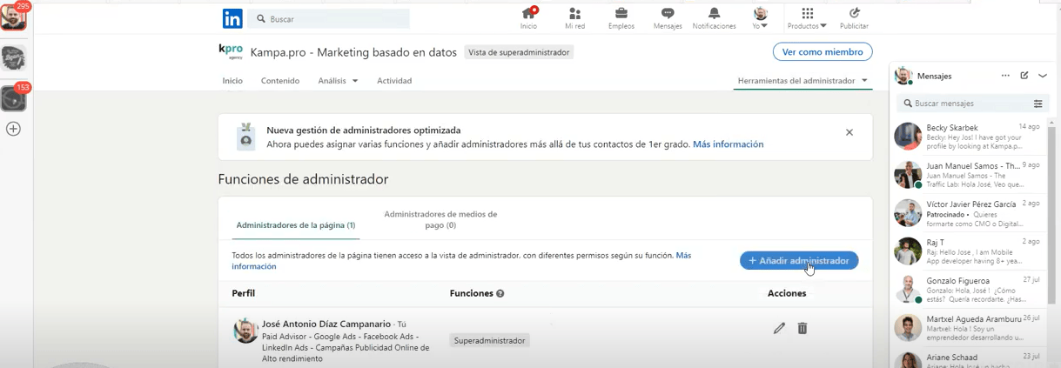Open Raj T conversation

[x=969, y=251]
